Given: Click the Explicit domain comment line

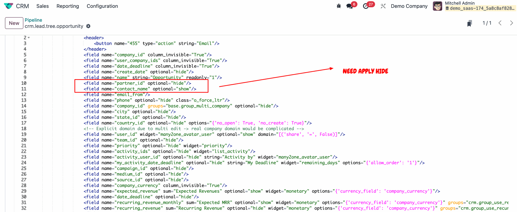Looking at the screenshot, I should pos(194,129).
